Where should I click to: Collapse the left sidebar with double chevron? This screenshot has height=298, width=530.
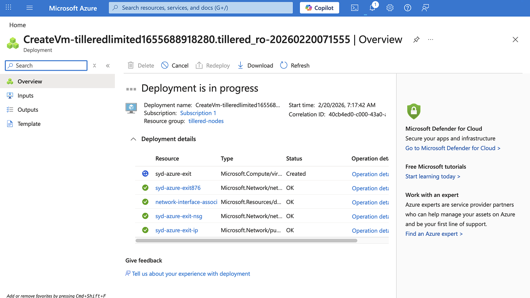[x=108, y=65]
